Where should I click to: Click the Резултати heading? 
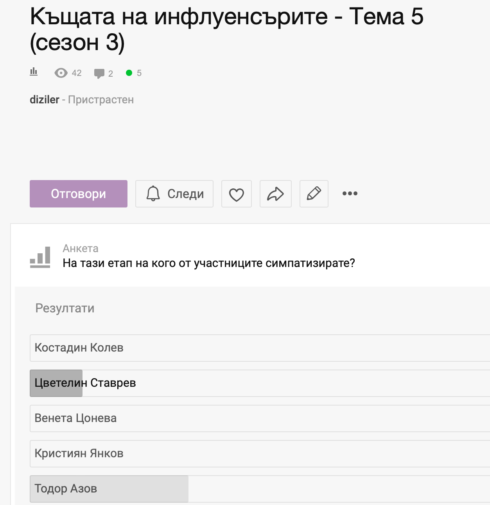65,308
